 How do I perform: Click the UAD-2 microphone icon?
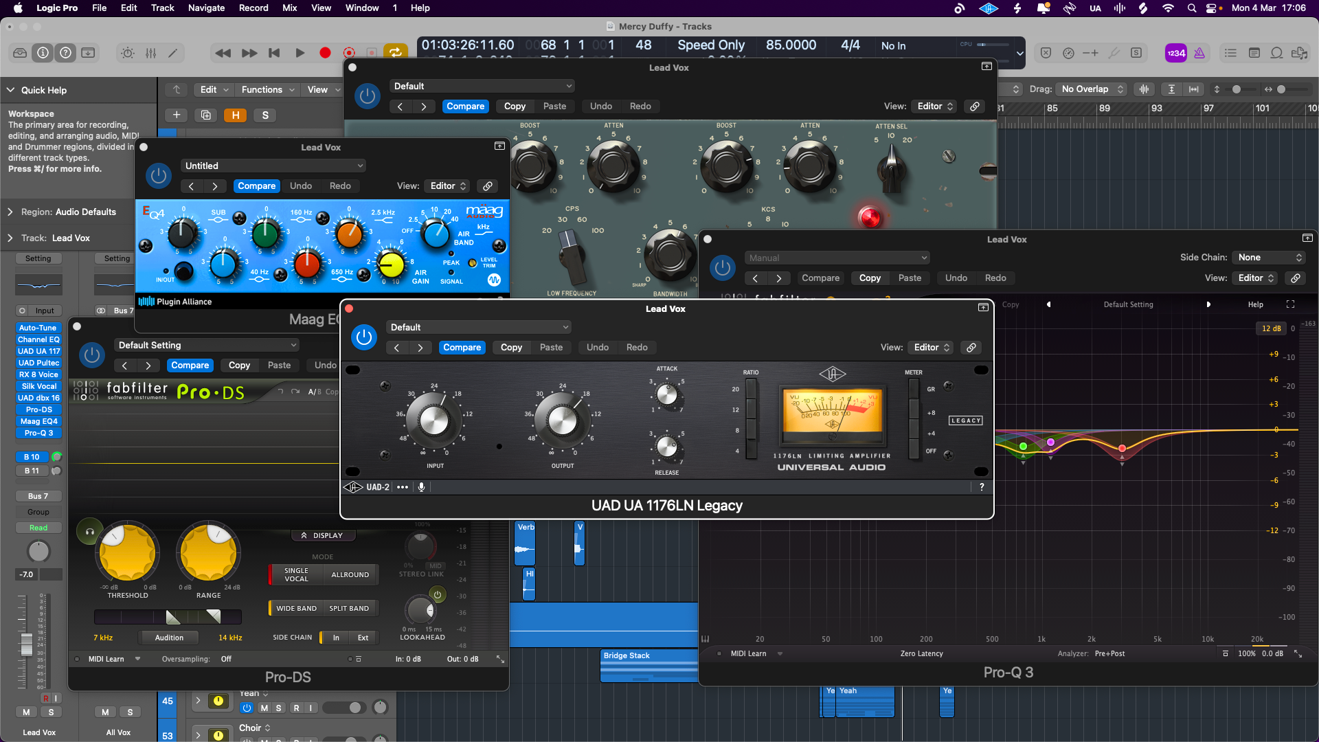(421, 487)
